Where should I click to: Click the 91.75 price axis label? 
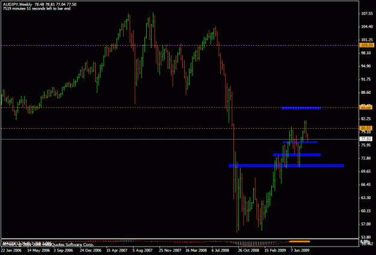pyautogui.click(x=367, y=79)
